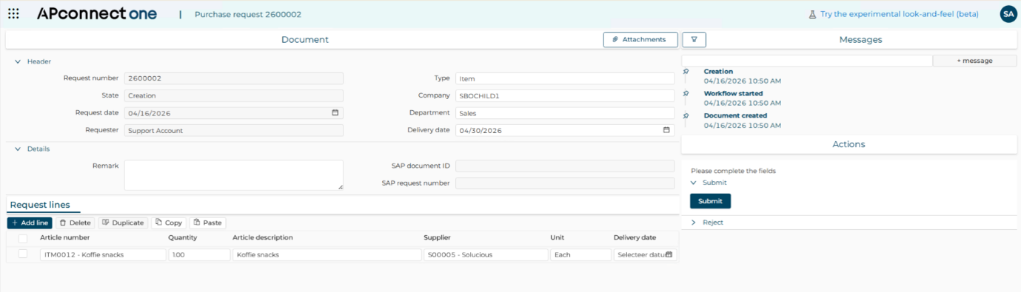Open the Unit field Each

580,254
